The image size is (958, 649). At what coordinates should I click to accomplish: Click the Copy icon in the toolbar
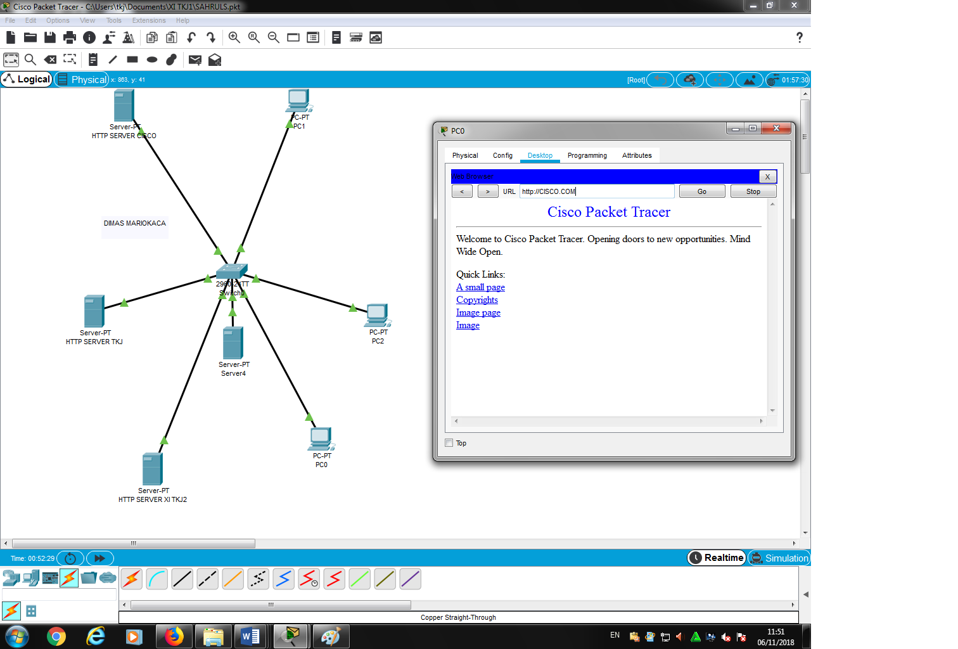[x=152, y=37]
